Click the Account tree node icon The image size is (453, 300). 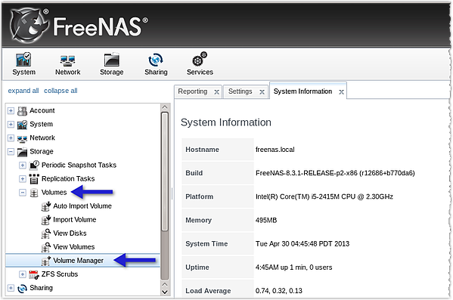click(22, 110)
